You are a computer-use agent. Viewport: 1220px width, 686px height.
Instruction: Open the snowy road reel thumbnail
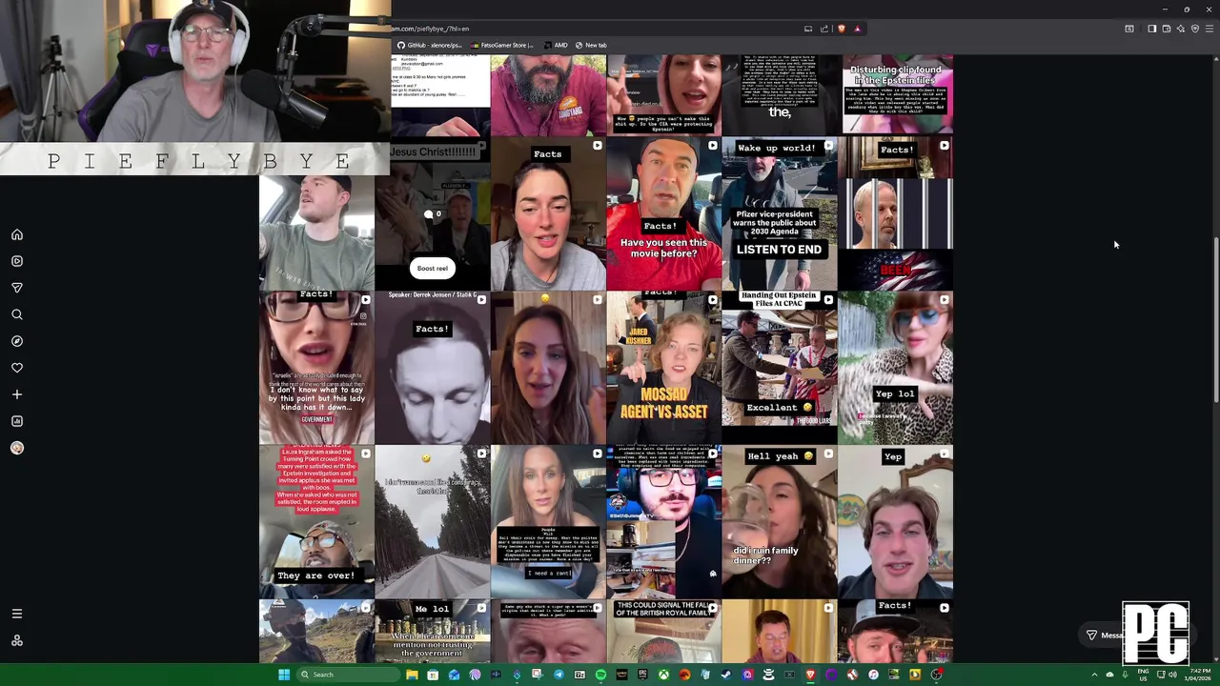click(x=432, y=521)
